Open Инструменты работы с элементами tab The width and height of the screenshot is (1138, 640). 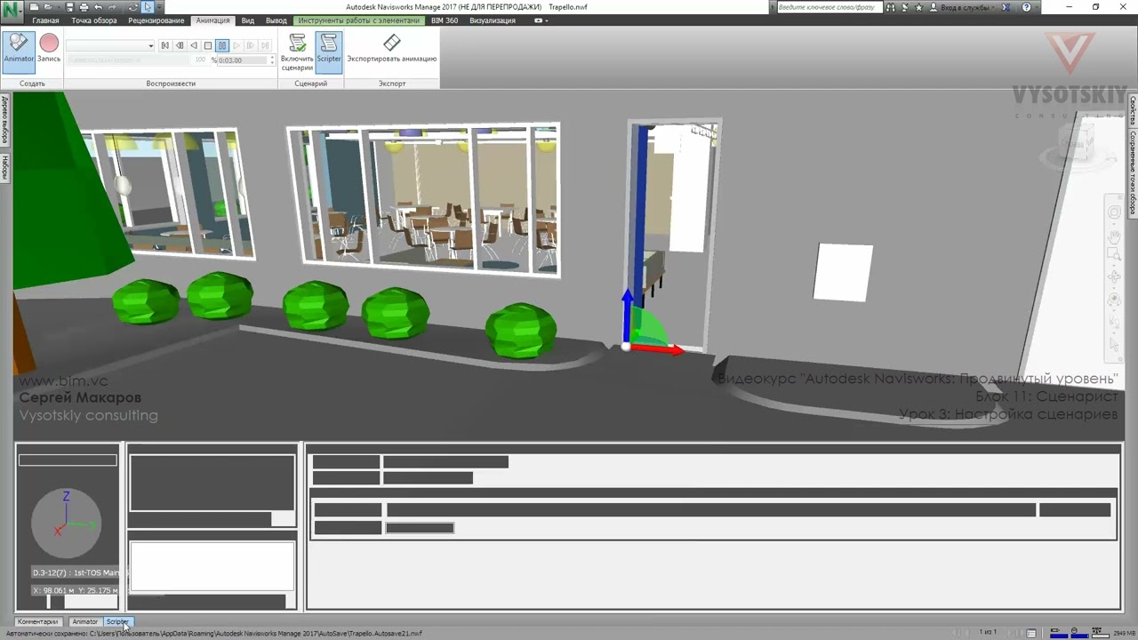(x=358, y=20)
